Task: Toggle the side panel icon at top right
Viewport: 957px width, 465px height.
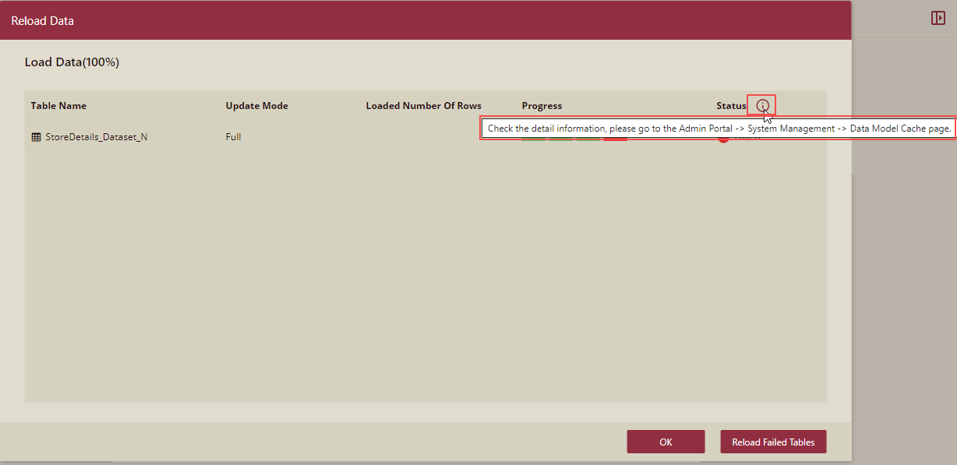Action: tap(938, 18)
